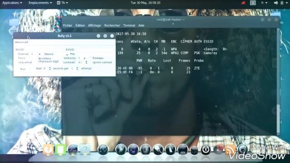Click the PIN input field in Bully

94,54
